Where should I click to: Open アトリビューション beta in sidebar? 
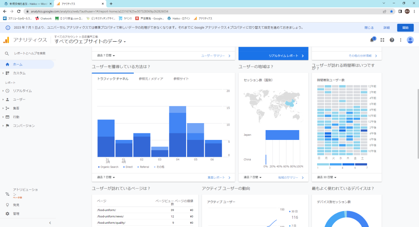click(x=25, y=193)
